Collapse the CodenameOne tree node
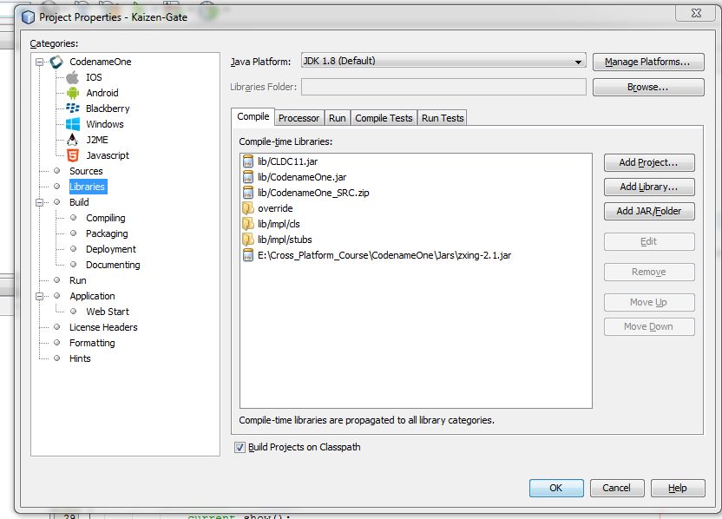The image size is (722, 519). pyautogui.click(x=40, y=62)
